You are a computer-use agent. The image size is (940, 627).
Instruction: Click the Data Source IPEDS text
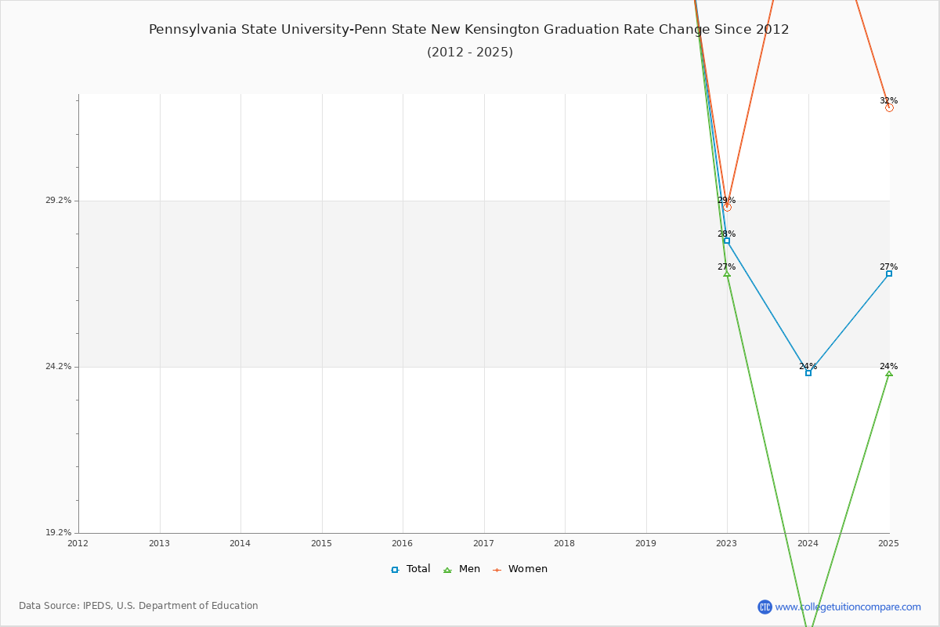click(139, 606)
